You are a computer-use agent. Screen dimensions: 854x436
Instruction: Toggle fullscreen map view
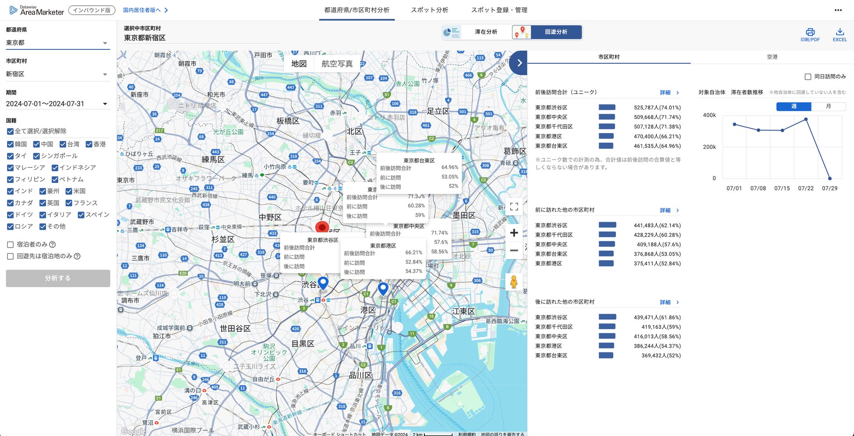(514, 207)
